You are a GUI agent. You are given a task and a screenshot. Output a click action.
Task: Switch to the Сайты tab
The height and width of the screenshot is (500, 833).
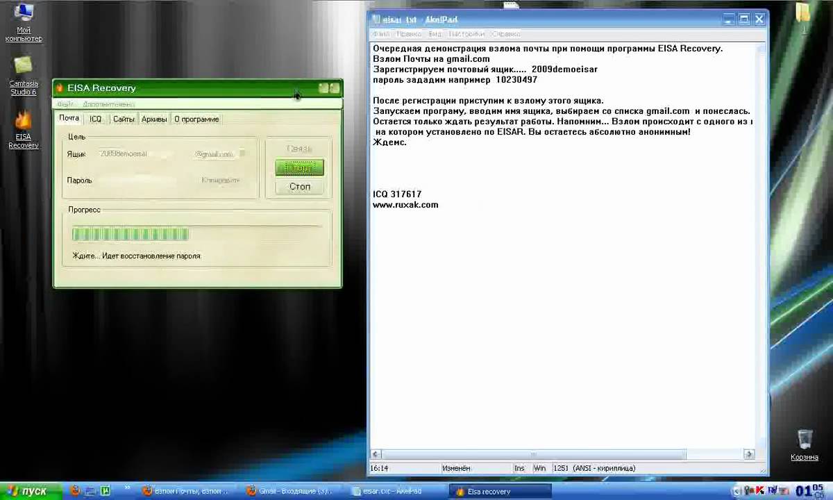pyautogui.click(x=124, y=119)
